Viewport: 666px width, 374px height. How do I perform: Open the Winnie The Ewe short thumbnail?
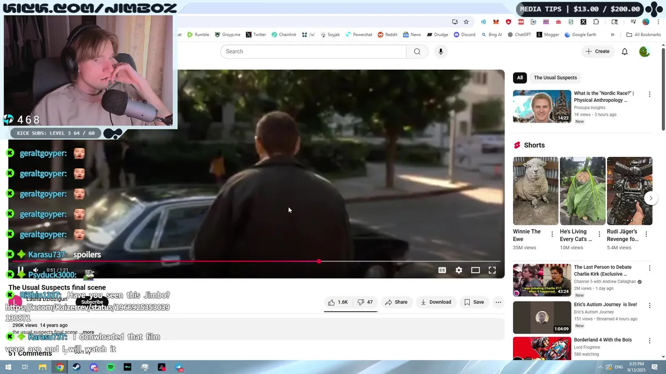click(x=535, y=191)
